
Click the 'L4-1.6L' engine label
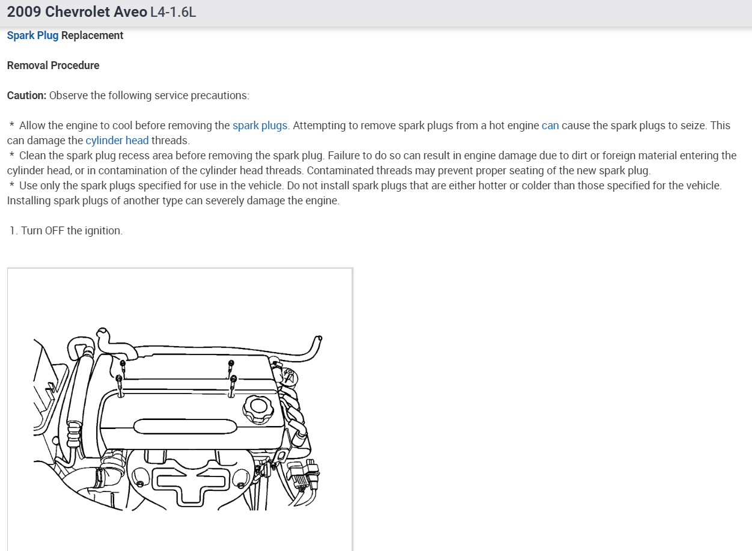coord(173,12)
